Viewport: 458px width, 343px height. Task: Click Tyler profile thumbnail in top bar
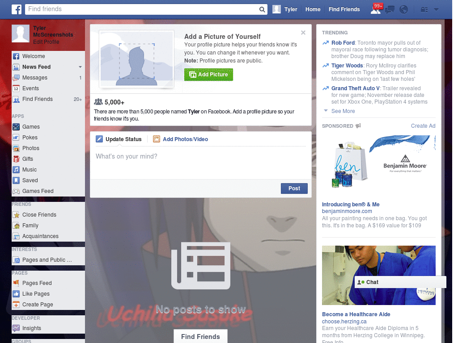pos(276,9)
